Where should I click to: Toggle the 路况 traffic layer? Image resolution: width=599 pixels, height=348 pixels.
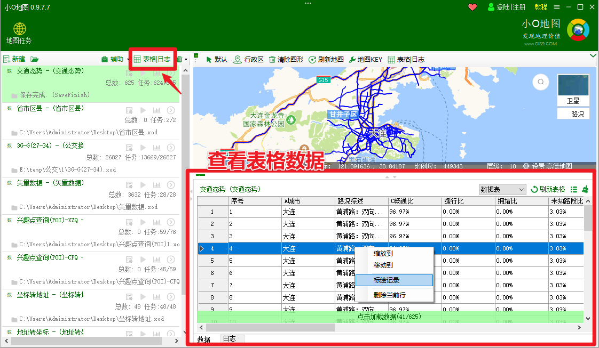[x=573, y=114]
